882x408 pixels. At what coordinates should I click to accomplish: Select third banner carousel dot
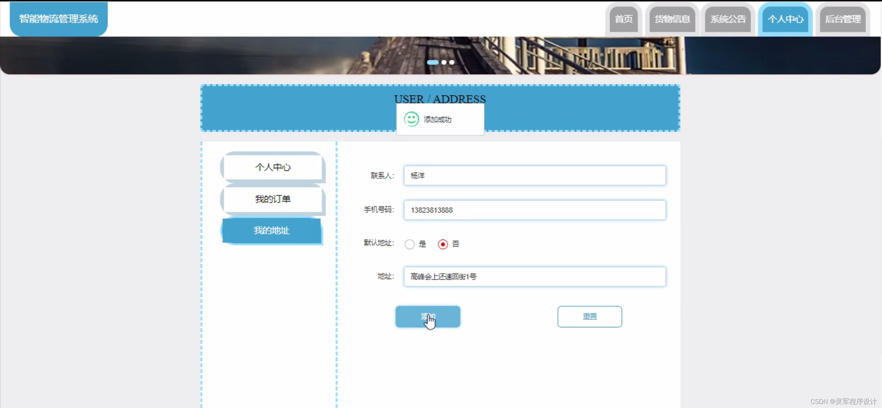(x=452, y=62)
